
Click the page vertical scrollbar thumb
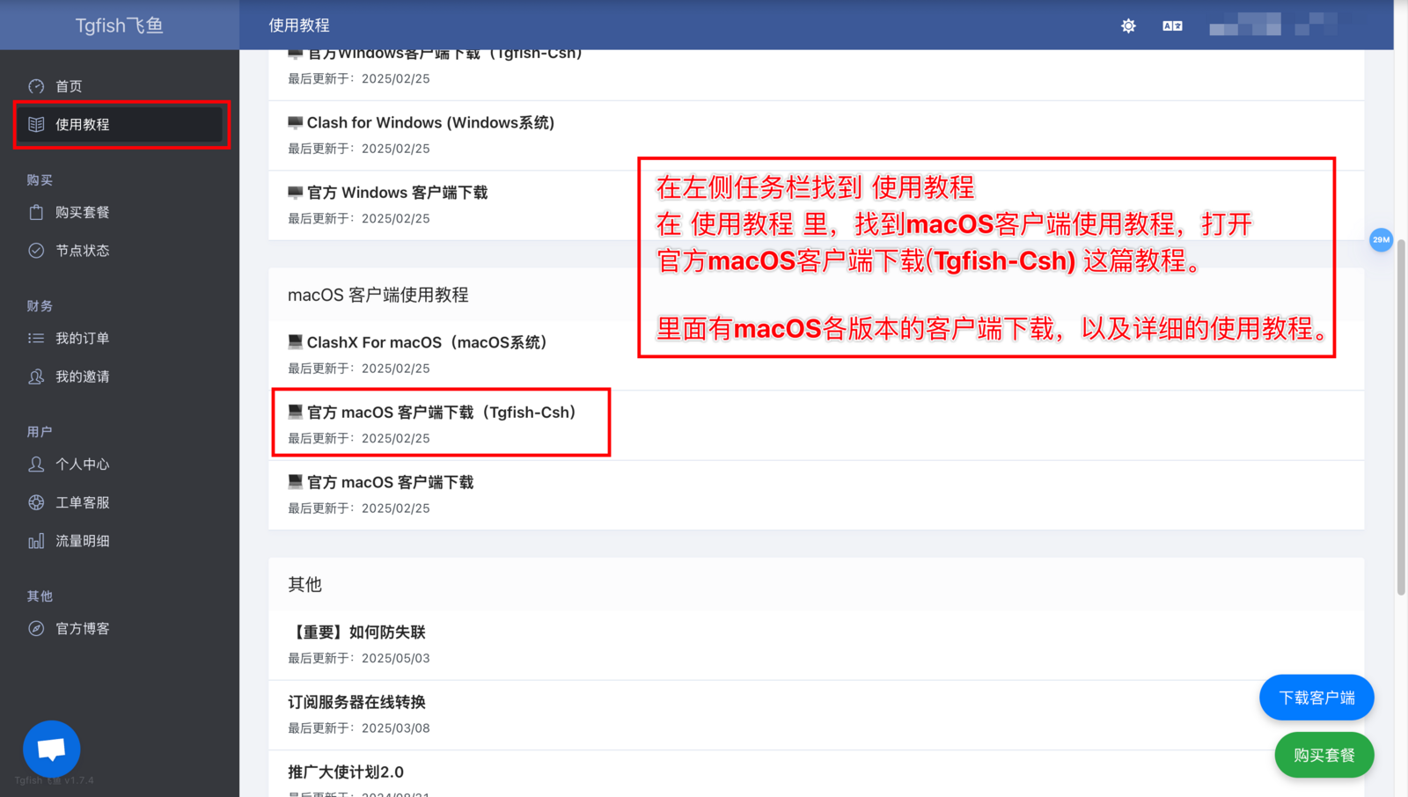click(x=1401, y=418)
